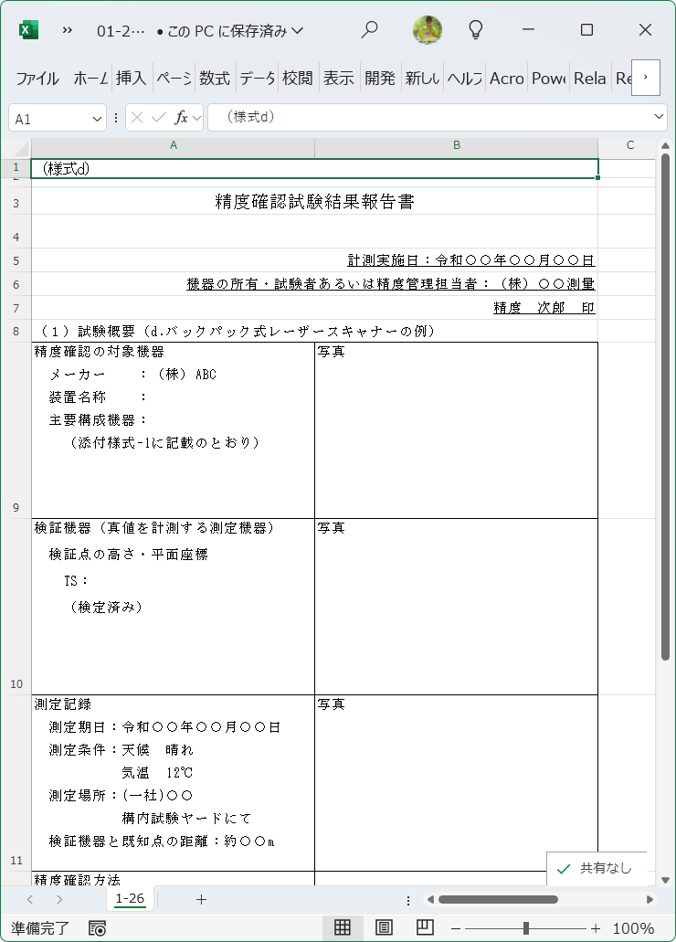Click zoom out minus button
Image resolution: width=676 pixels, height=942 pixels.
456,928
